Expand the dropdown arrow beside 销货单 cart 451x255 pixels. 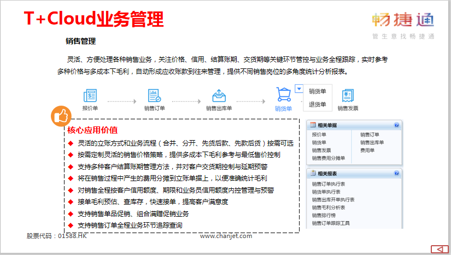299,89
